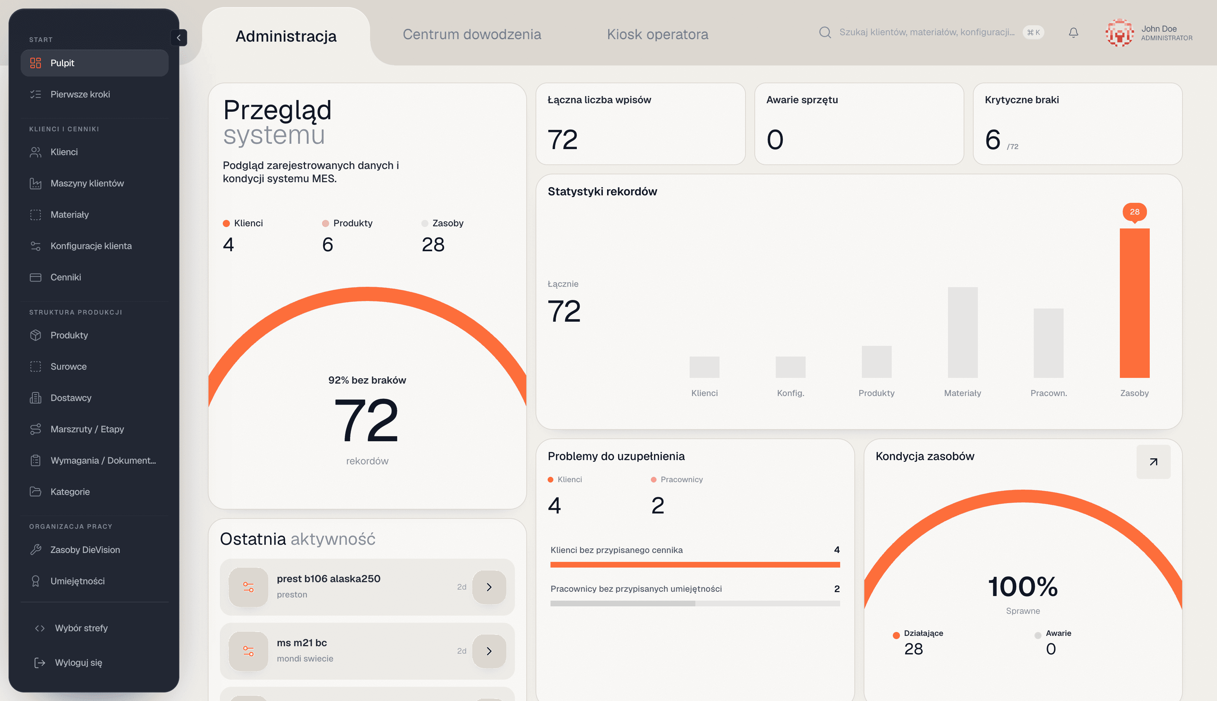Click the Pracown. bar in the chart

[x=1049, y=343]
